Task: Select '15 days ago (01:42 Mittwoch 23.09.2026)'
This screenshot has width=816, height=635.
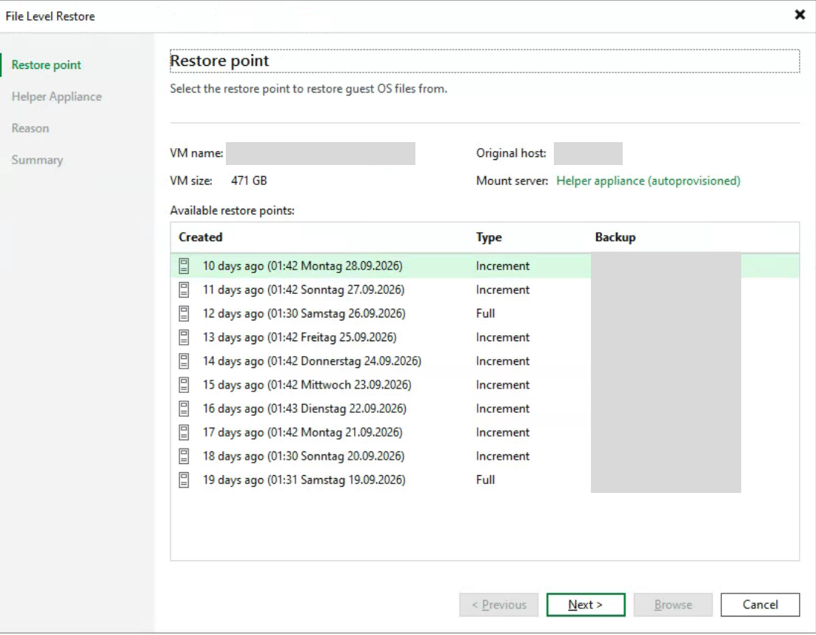Action: [x=484, y=385]
